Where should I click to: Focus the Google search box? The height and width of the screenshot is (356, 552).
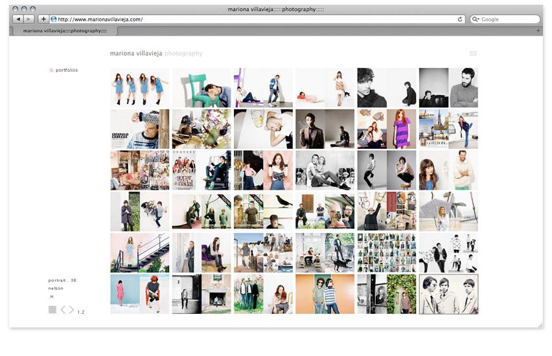[x=505, y=19]
